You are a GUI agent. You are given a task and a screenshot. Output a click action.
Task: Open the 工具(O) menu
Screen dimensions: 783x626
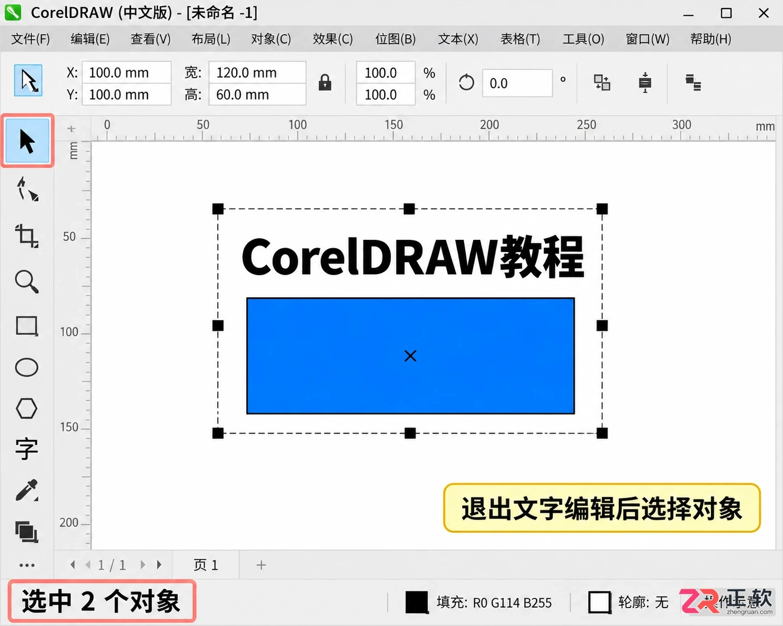point(583,39)
